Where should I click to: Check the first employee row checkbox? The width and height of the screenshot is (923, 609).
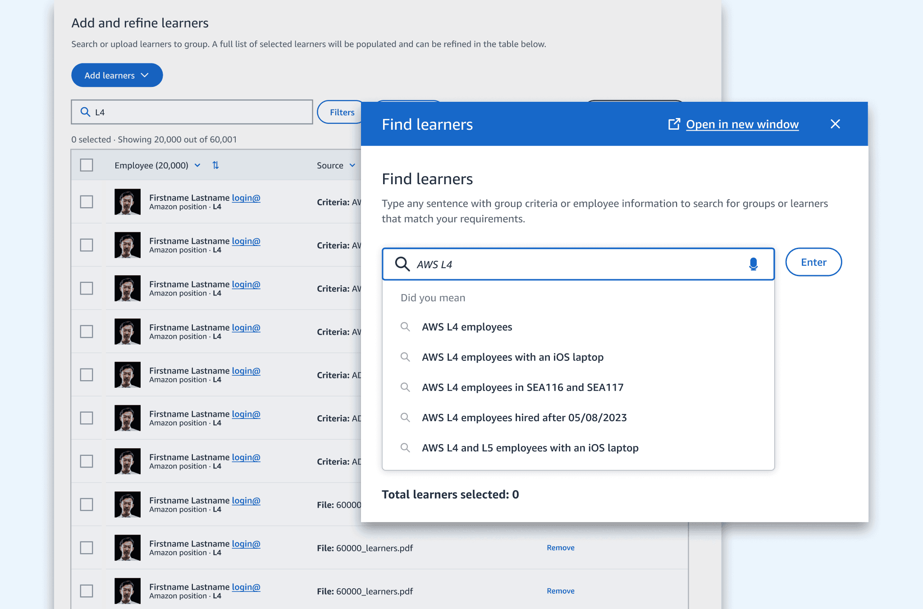[87, 202]
